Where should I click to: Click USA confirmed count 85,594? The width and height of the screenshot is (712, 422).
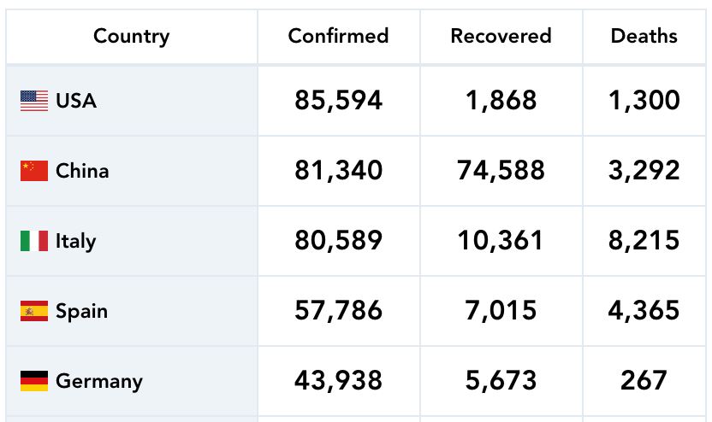338,101
